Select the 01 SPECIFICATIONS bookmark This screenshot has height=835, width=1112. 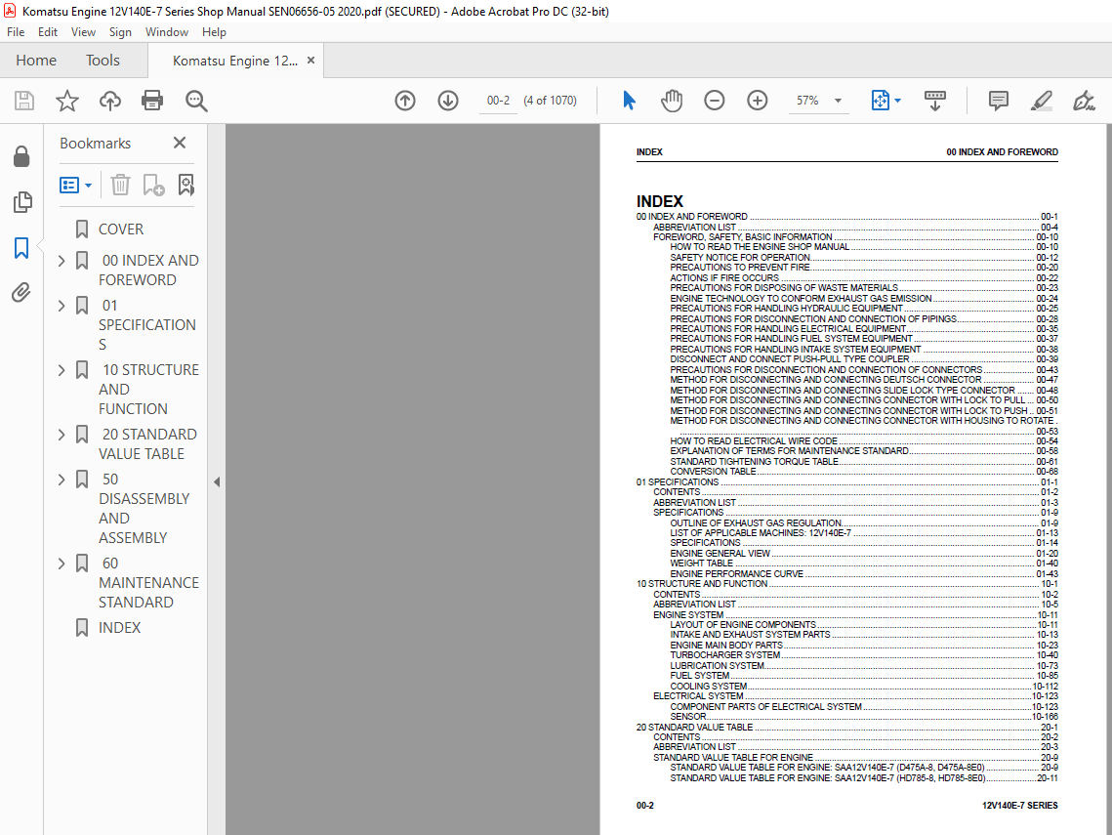point(147,325)
